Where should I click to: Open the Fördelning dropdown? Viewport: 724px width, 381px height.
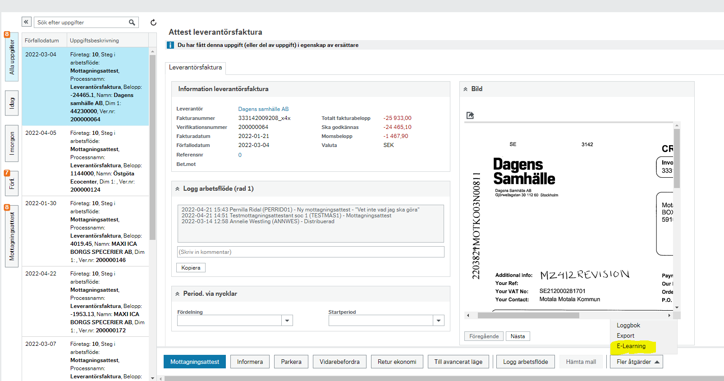(287, 321)
